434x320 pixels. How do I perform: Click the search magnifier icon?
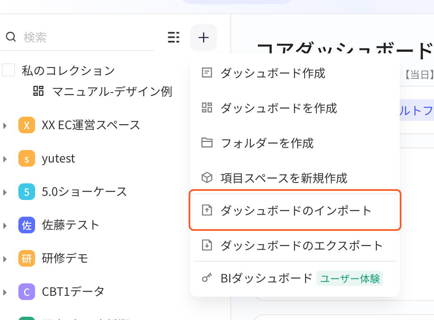tap(11, 37)
